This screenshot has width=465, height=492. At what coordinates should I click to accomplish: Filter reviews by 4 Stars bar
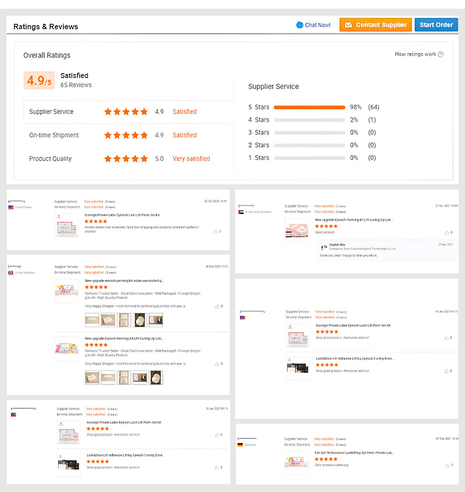(x=309, y=120)
